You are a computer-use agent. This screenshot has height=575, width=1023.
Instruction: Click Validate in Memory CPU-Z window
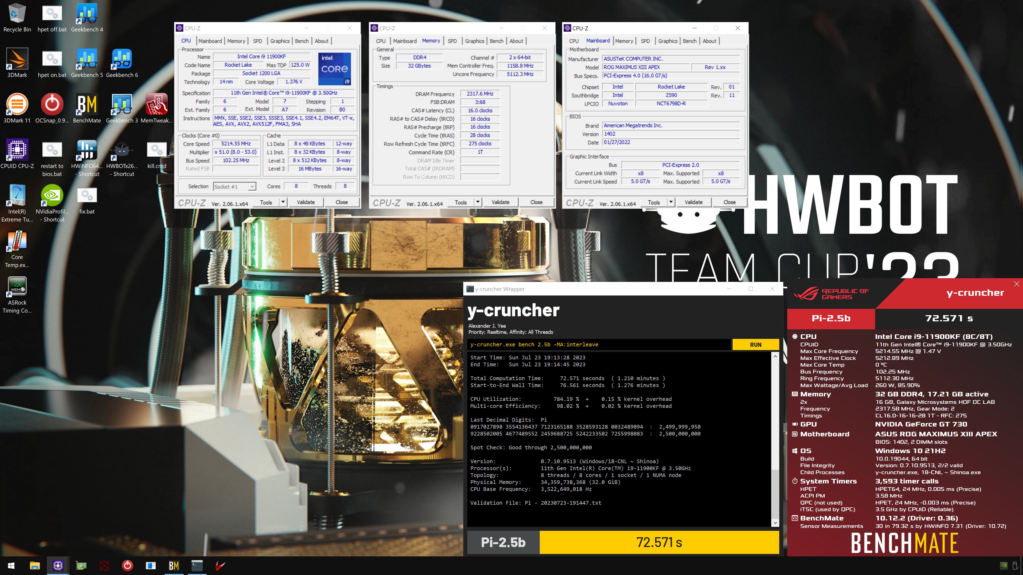(500, 202)
